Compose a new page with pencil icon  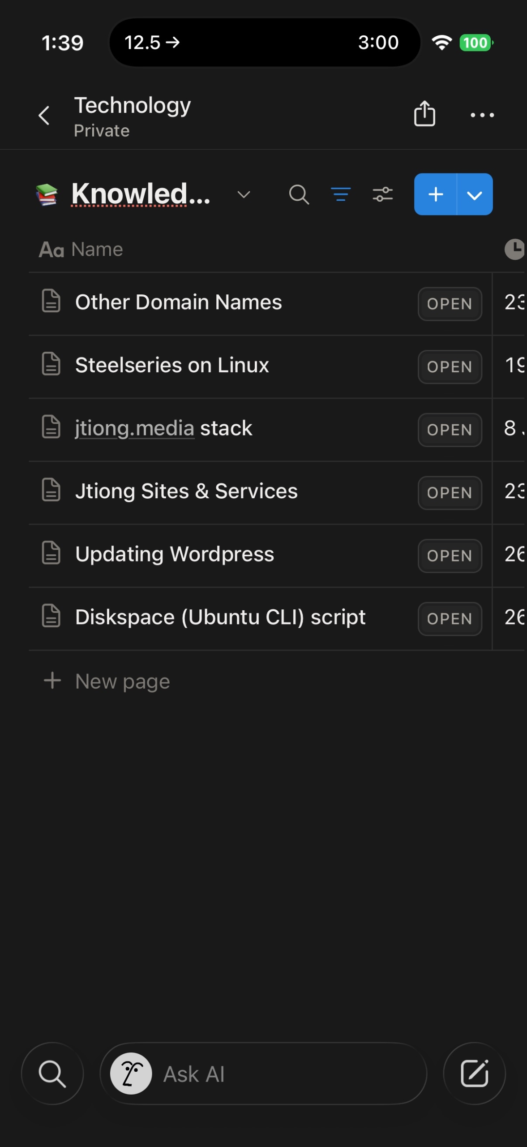pyautogui.click(x=474, y=1074)
